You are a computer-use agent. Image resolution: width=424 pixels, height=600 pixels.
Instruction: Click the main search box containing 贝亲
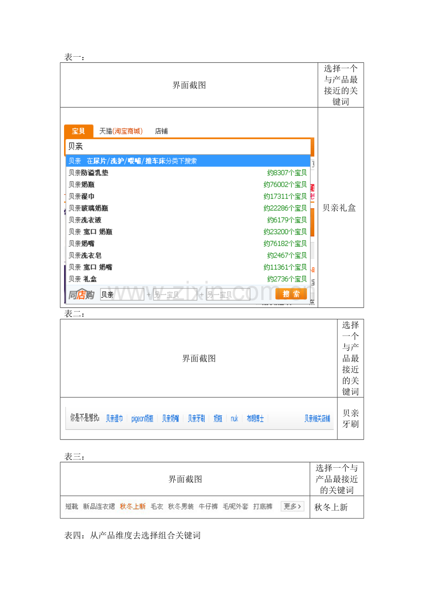(188, 147)
